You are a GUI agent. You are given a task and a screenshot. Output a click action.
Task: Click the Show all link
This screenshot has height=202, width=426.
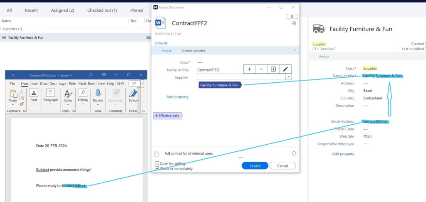(x=161, y=43)
